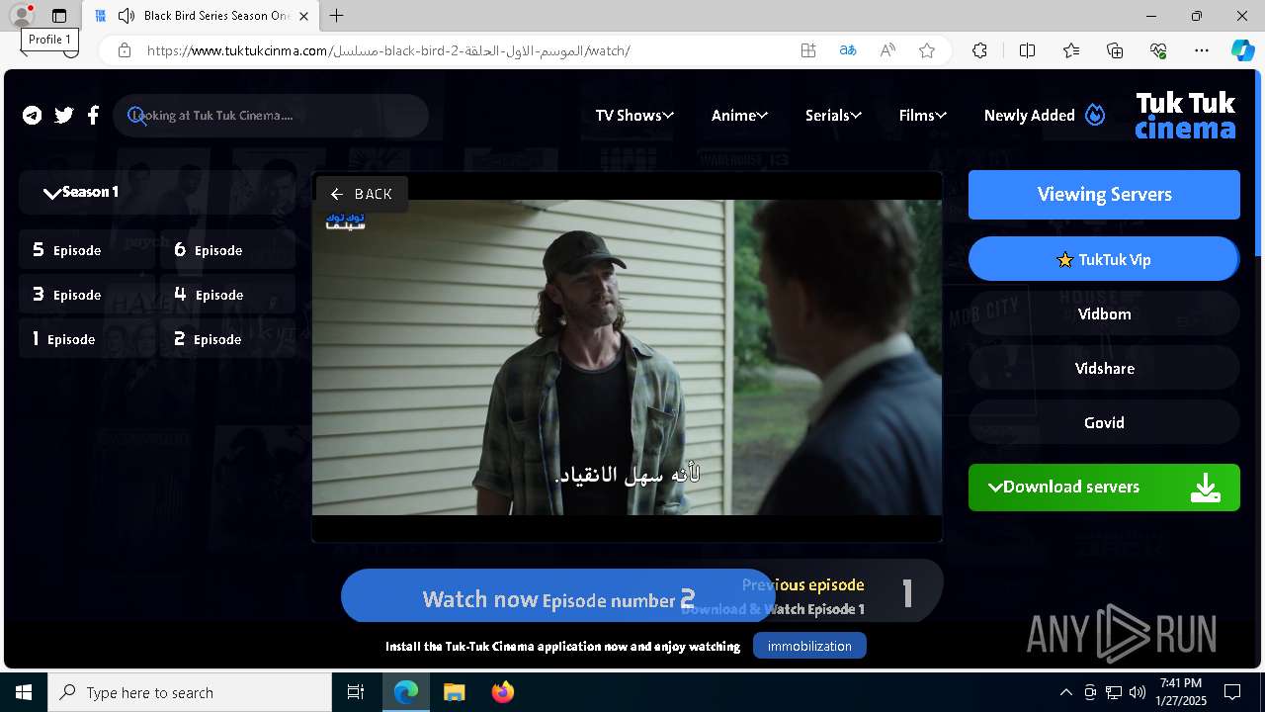Show hidden tray icons chevron

[1065, 692]
